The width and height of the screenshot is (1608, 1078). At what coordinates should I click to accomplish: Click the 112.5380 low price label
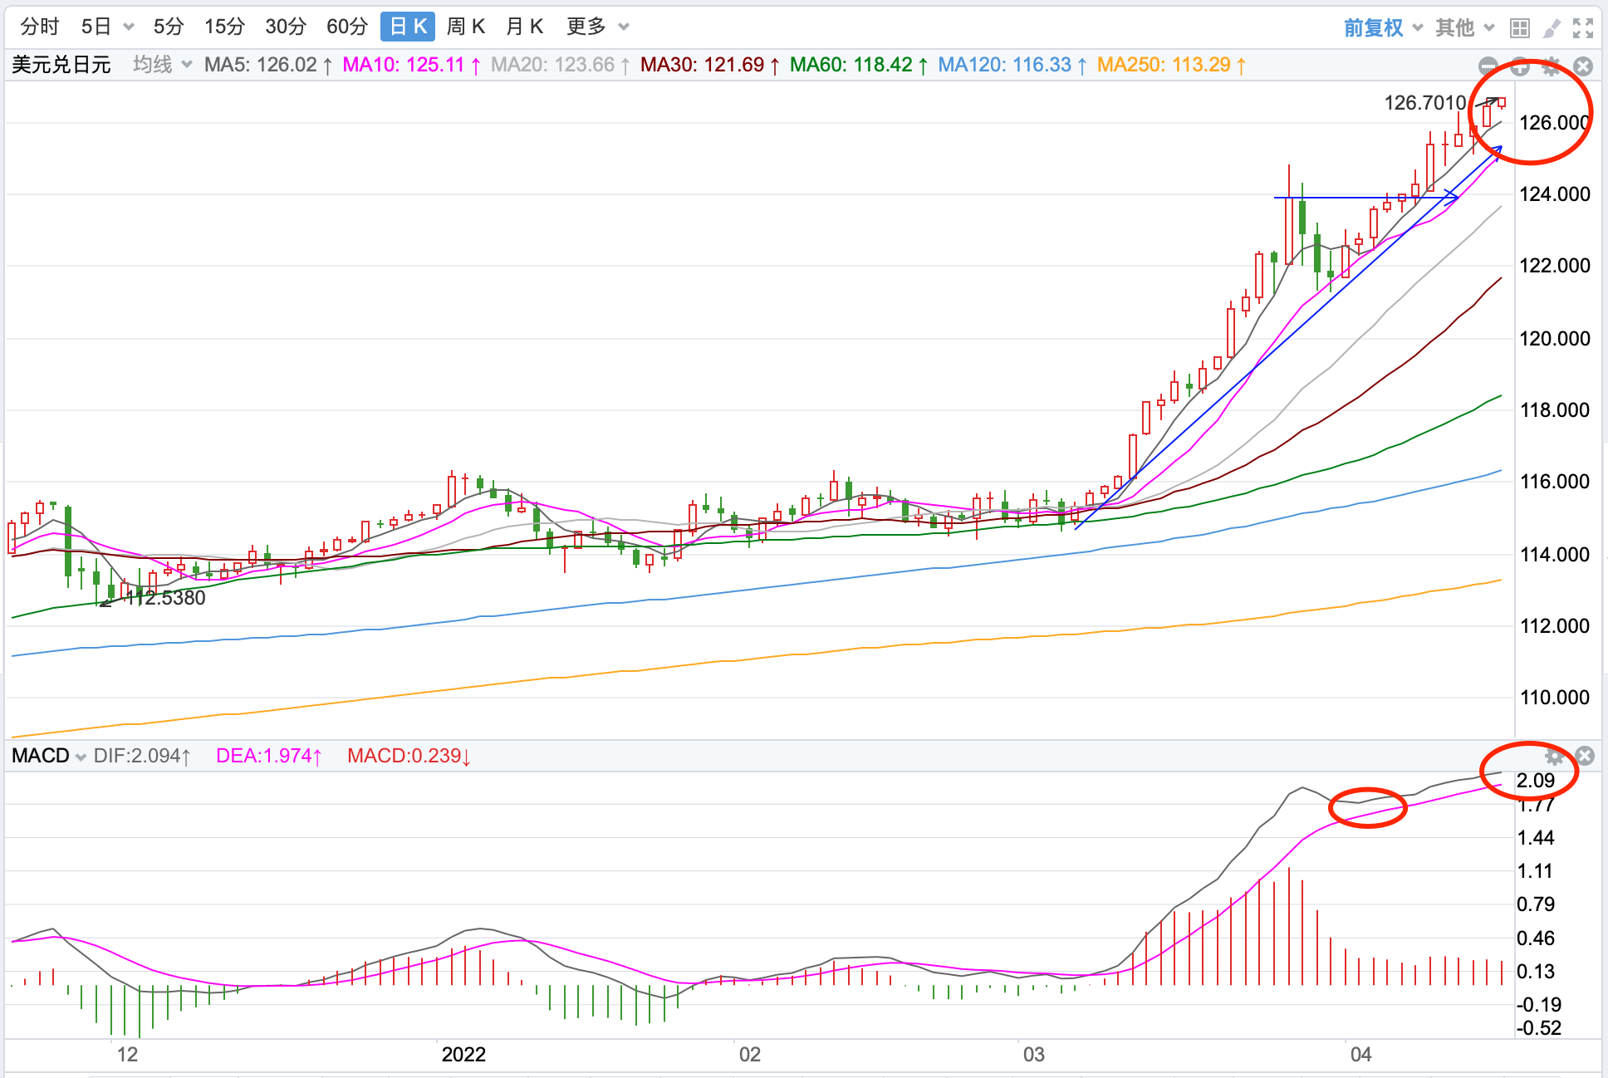[164, 598]
